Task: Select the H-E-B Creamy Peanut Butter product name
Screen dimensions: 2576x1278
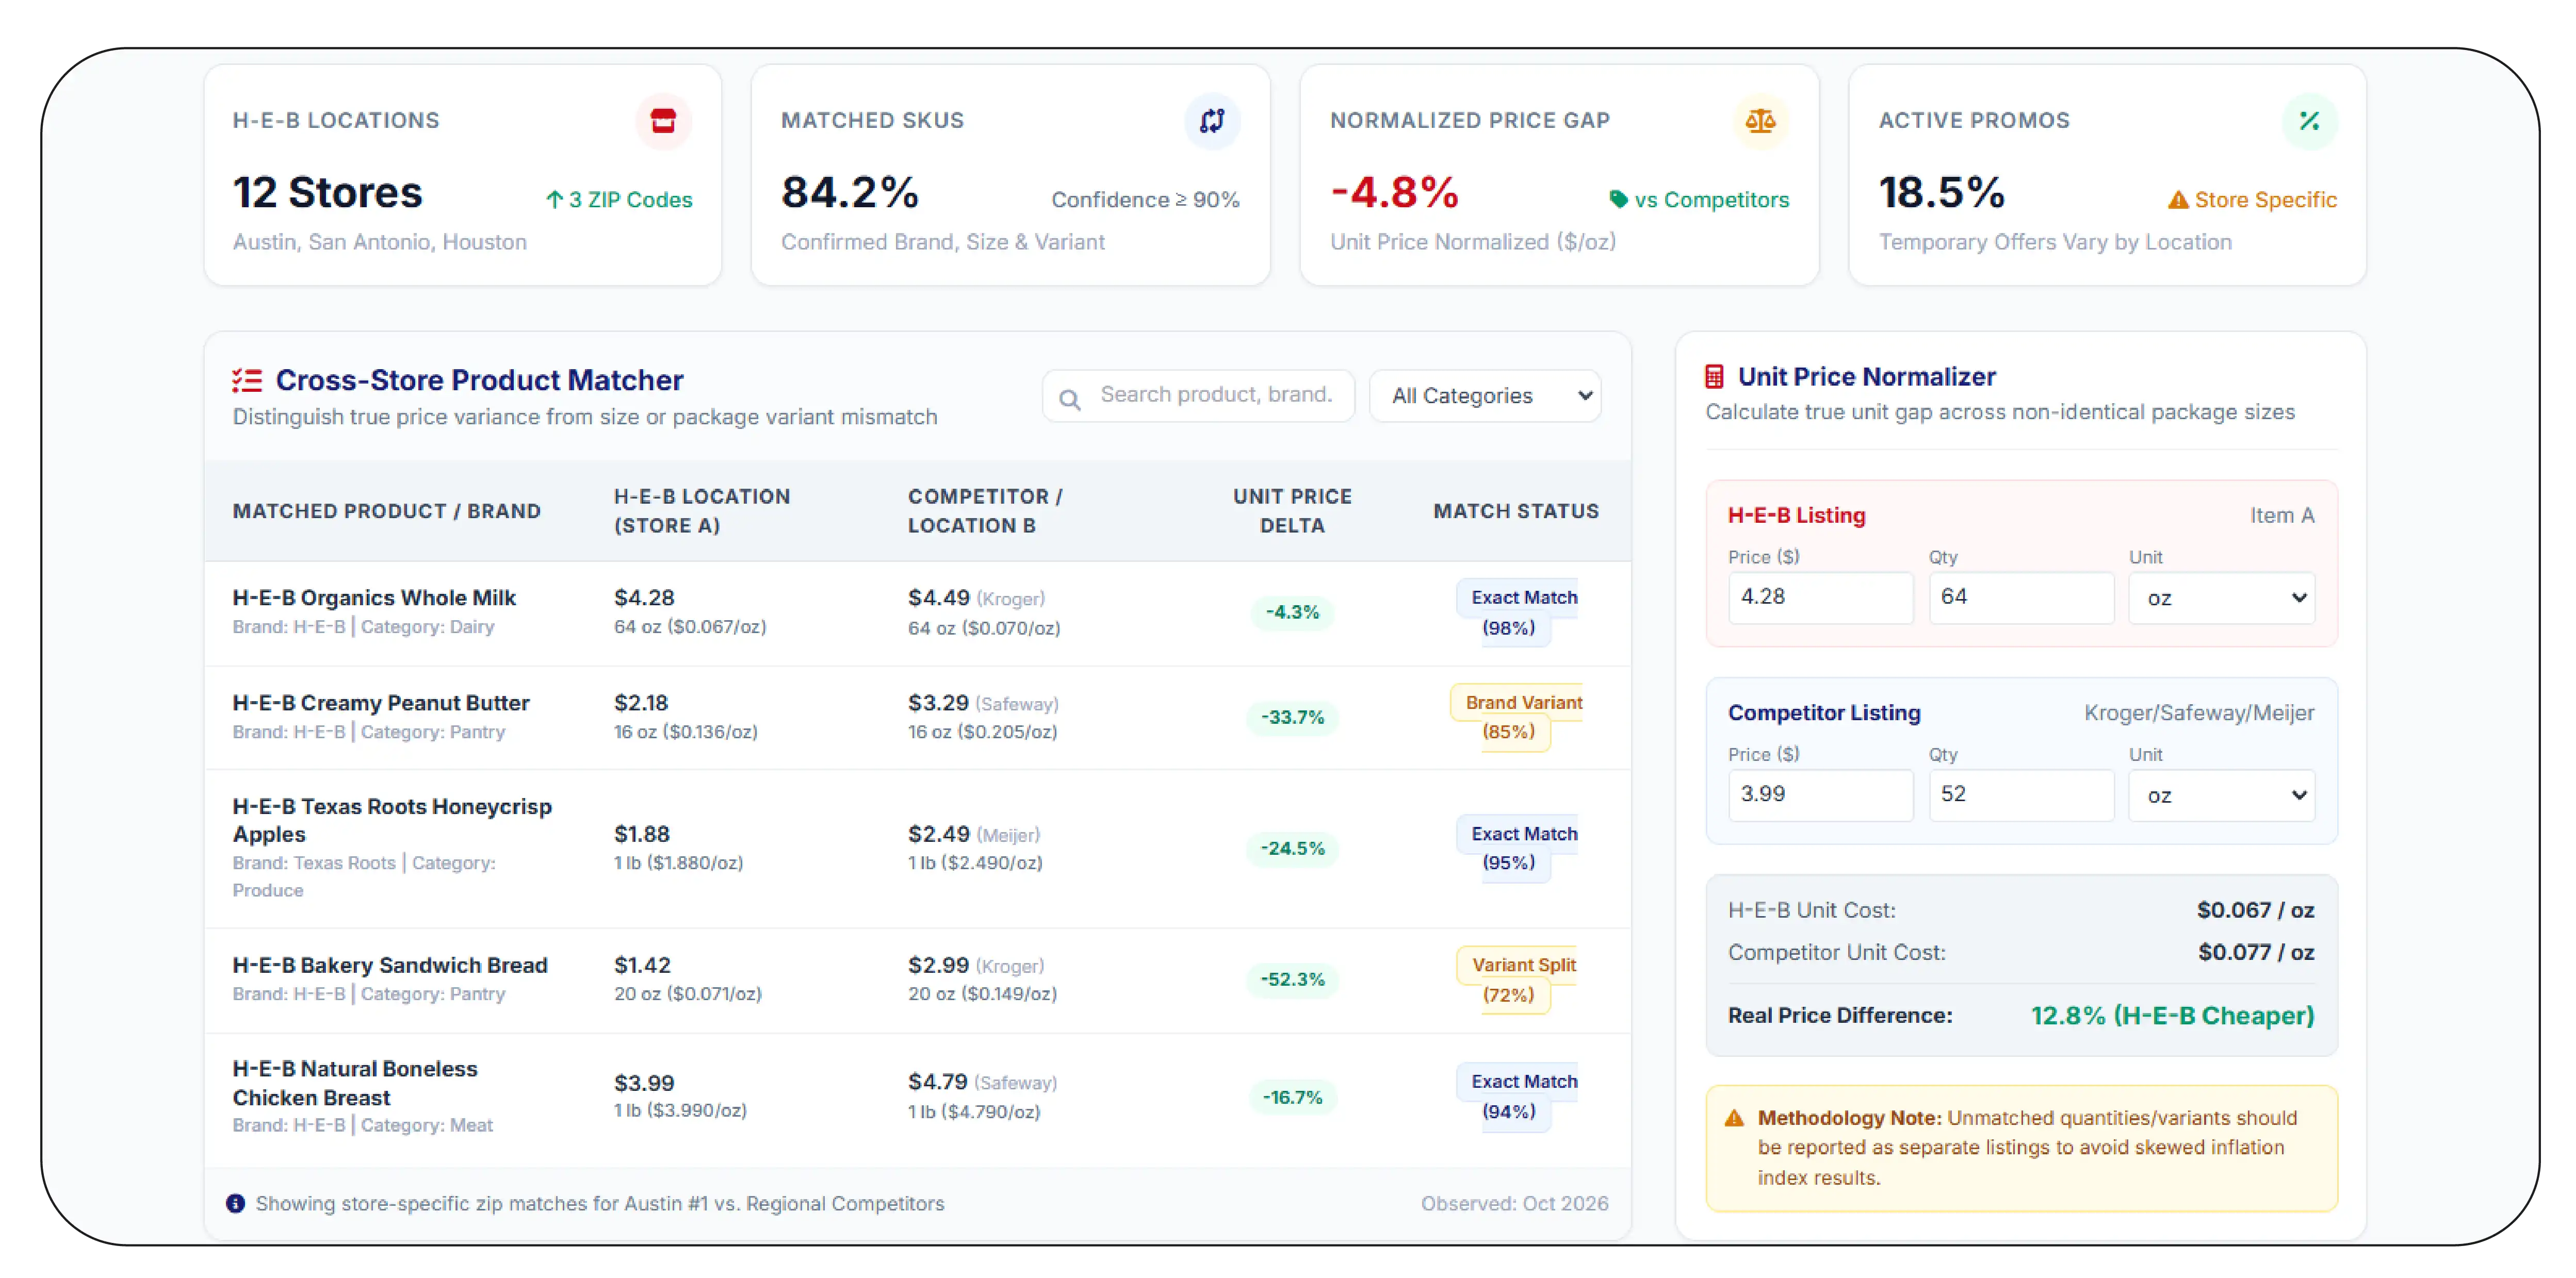Action: click(x=381, y=703)
